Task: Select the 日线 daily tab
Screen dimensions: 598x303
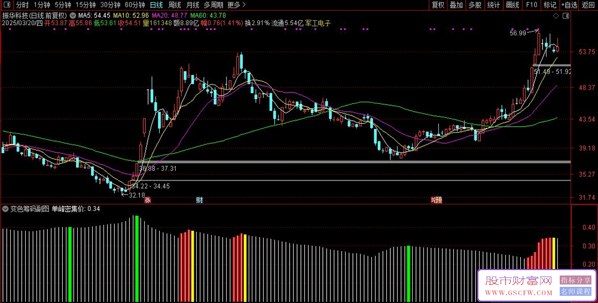Action: coord(156,5)
